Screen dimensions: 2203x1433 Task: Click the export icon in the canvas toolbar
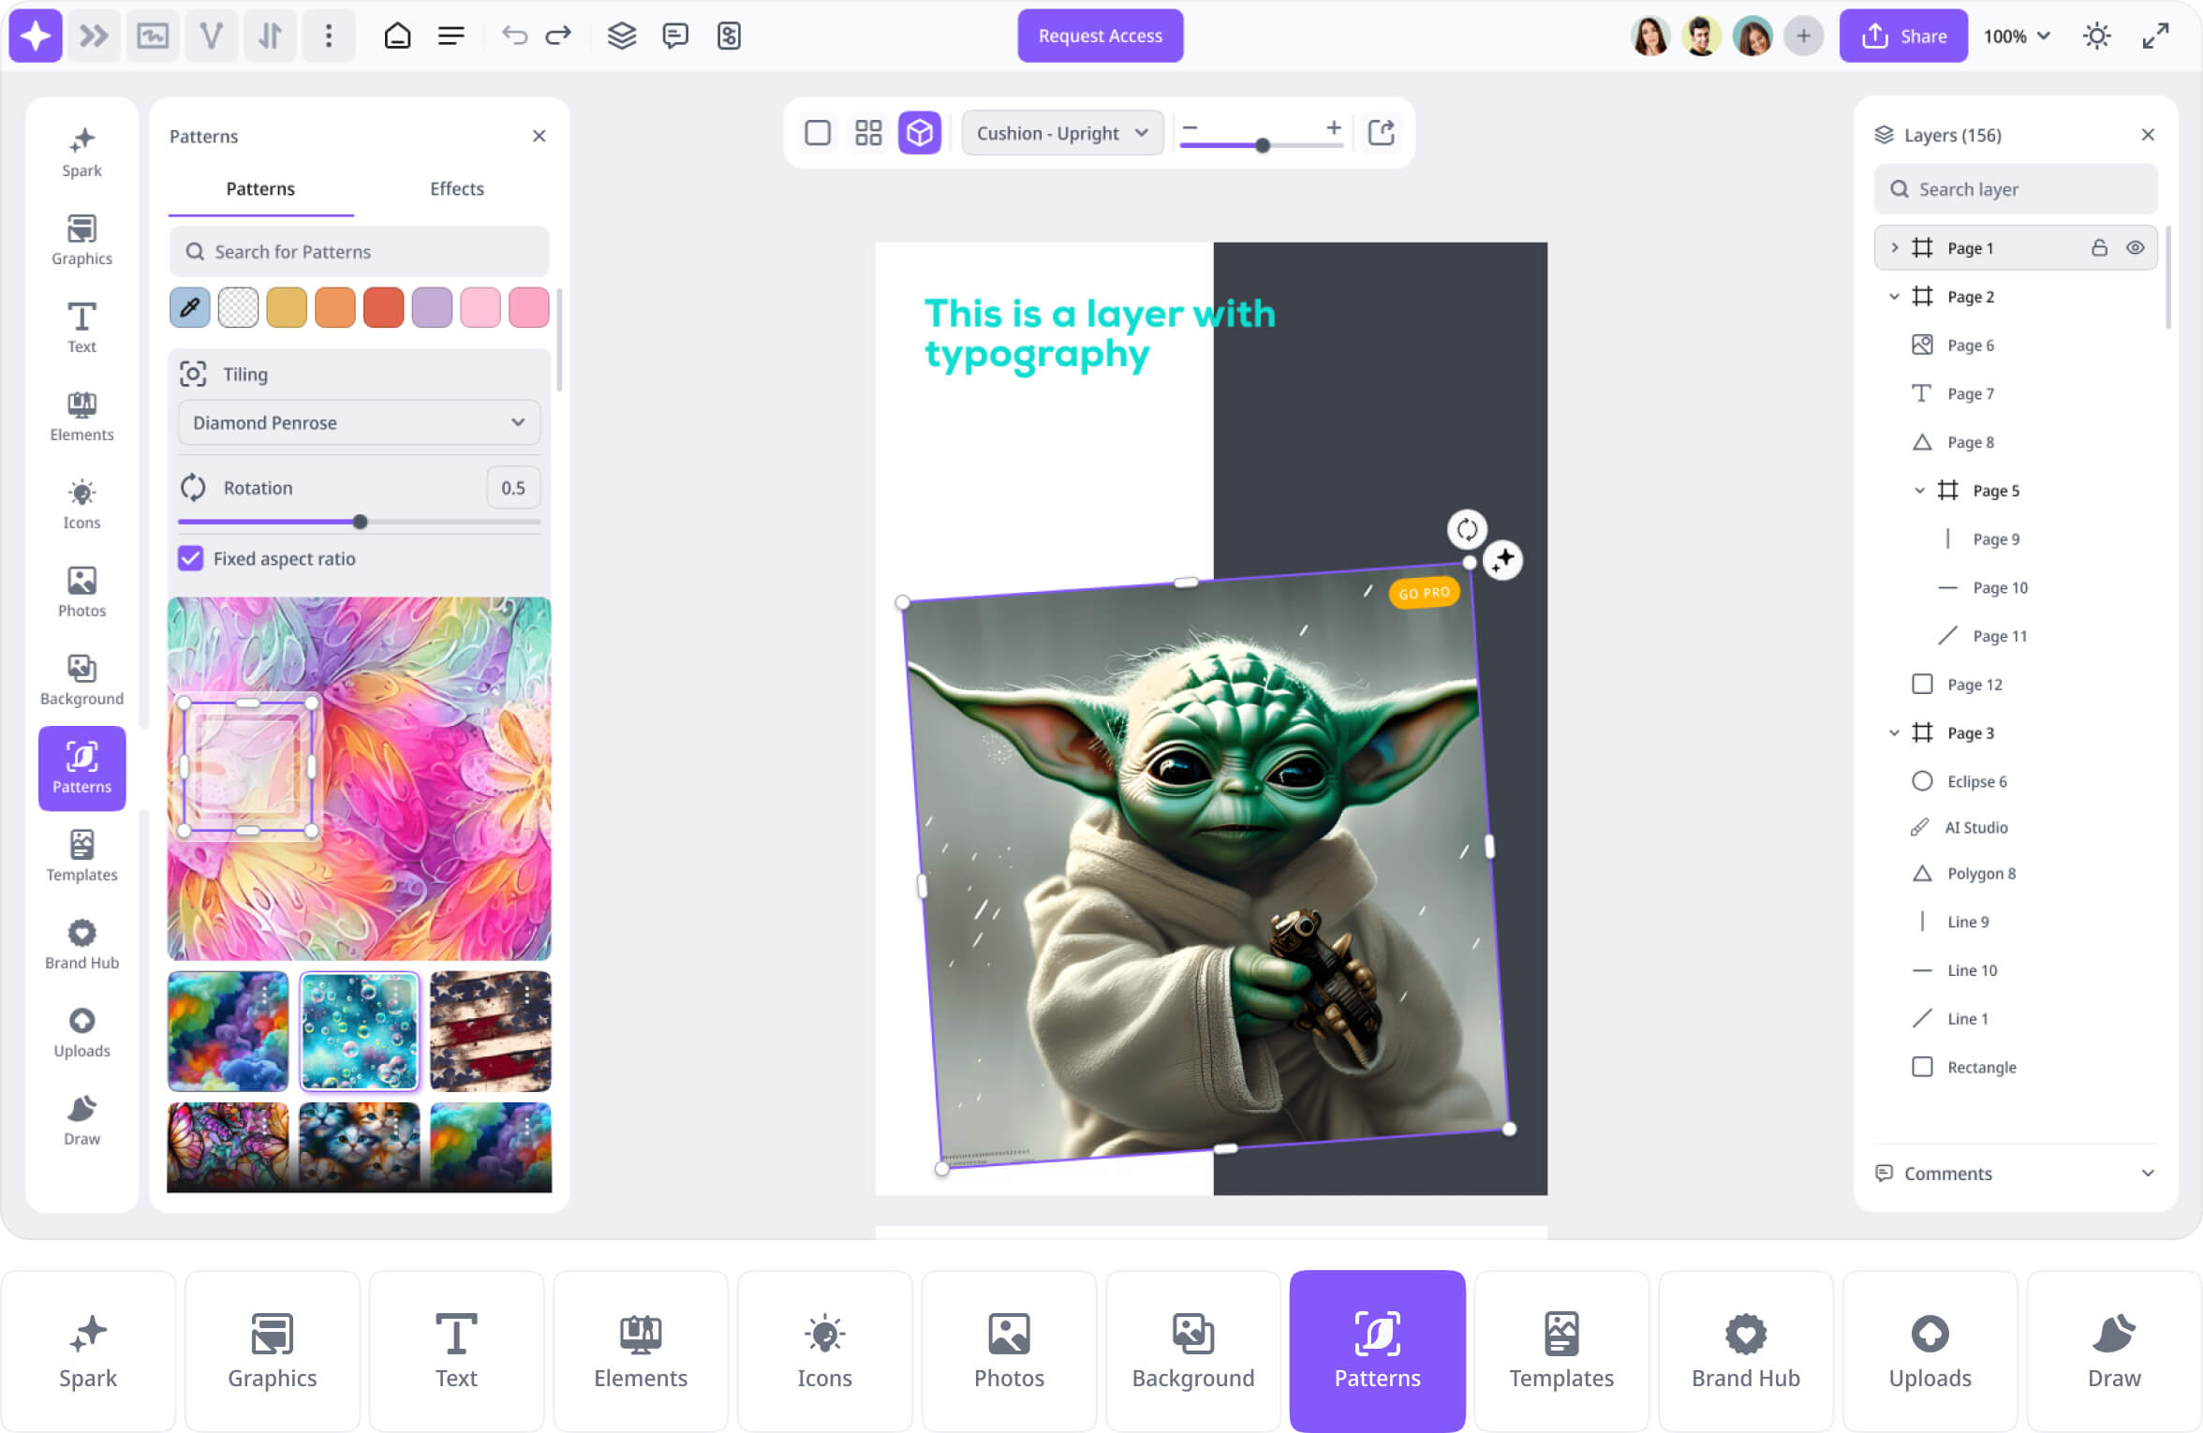coord(1382,132)
